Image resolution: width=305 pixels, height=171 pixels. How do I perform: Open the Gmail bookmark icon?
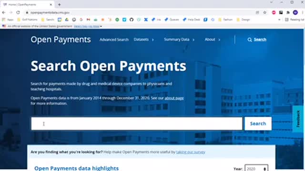tap(88, 19)
